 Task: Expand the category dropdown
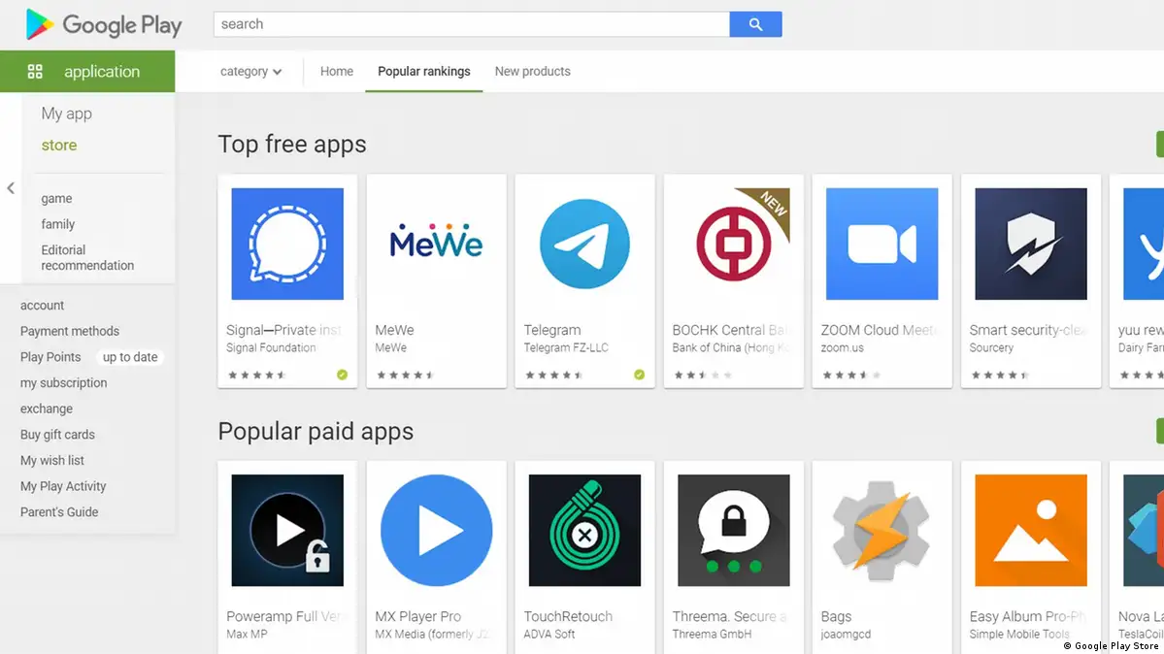(x=250, y=71)
